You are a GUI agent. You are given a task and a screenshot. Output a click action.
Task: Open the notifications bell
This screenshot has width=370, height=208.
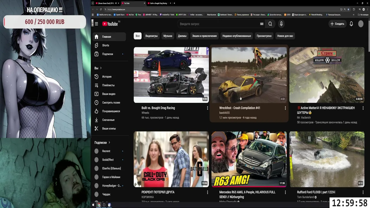pos(351,24)
